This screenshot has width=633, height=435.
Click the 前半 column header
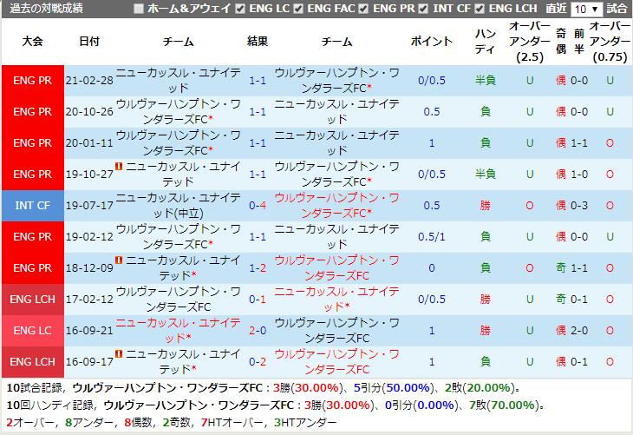click(579, 41)
